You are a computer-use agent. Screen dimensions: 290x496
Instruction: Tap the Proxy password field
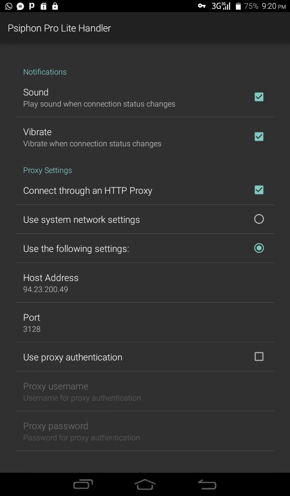[145, 431]
